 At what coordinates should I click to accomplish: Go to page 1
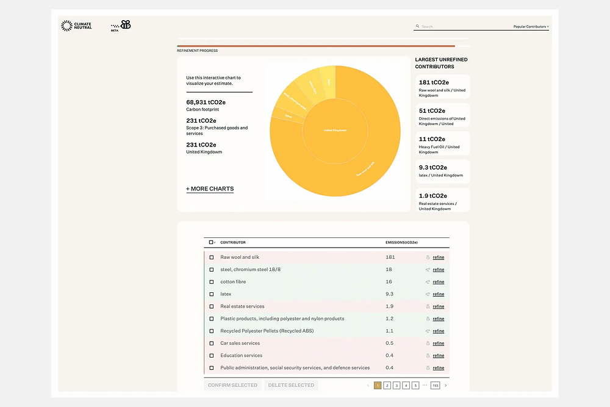click(x=378, y=386)
